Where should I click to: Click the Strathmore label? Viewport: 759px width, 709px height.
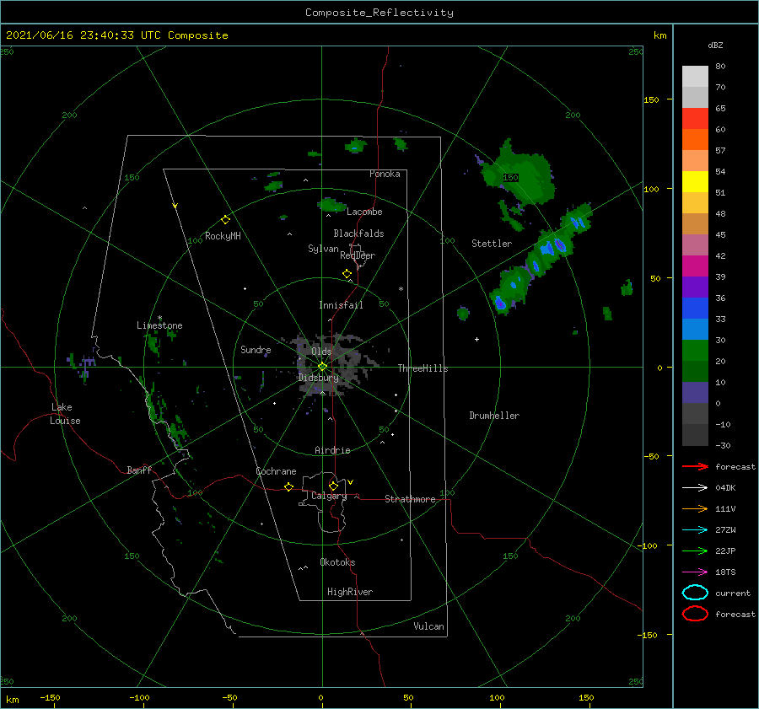coord(410,499)
